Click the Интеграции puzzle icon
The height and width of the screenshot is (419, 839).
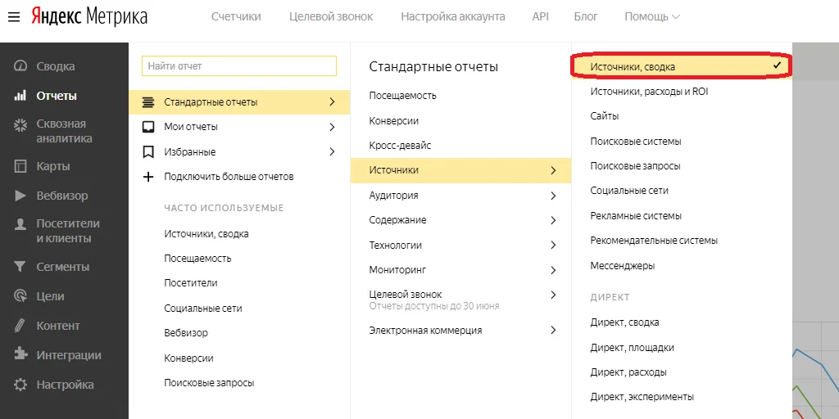pos(20,355)
